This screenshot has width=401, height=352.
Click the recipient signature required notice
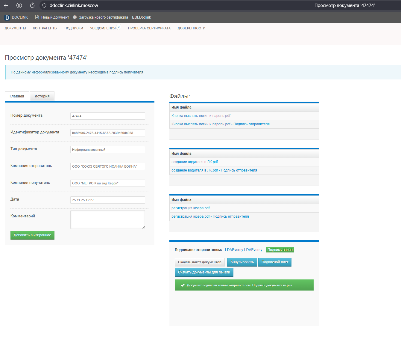[77, 72]
